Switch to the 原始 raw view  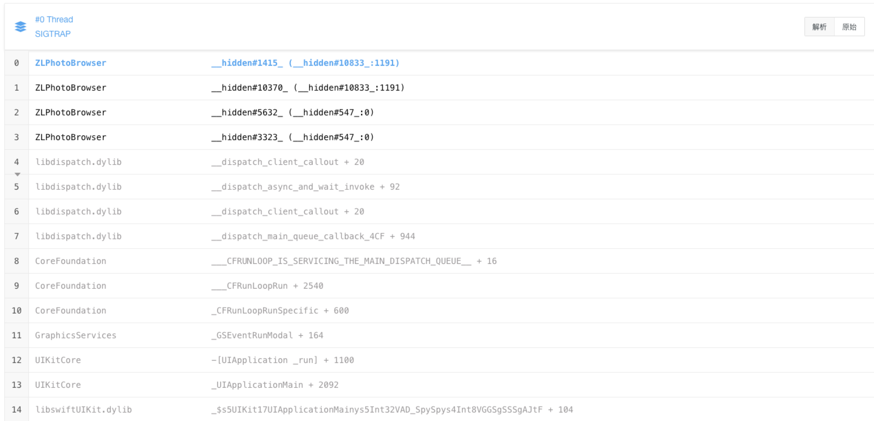849,27
